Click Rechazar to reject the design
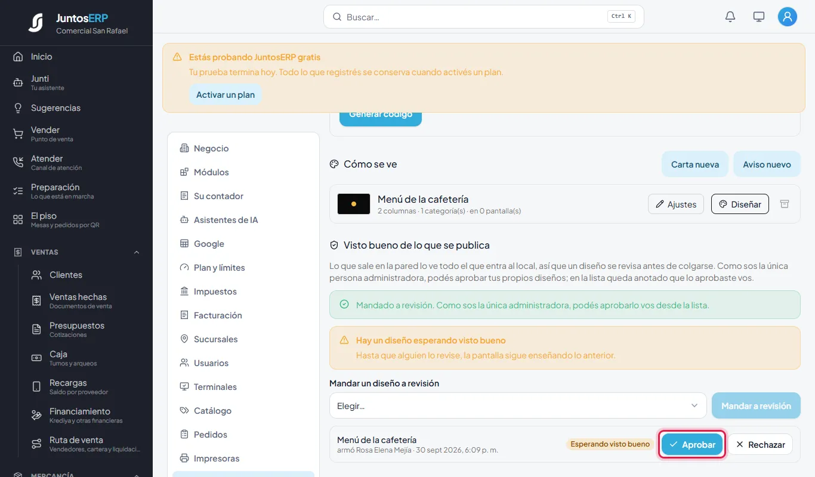The width and height of the screenshot is (815, 477). click(x=760, y=444)
